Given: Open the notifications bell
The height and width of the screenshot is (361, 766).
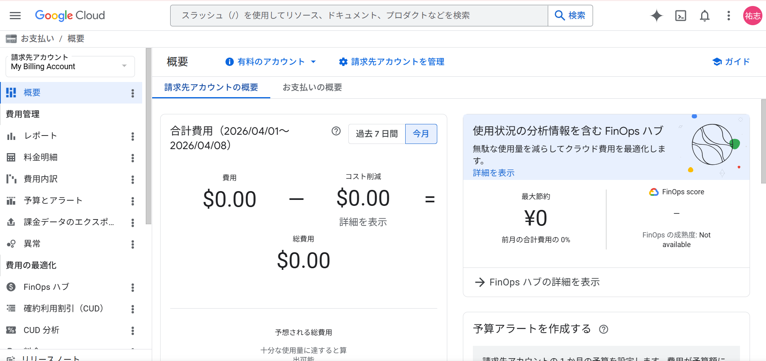Looking at the screenshot, I should click(x=704, y=16).
